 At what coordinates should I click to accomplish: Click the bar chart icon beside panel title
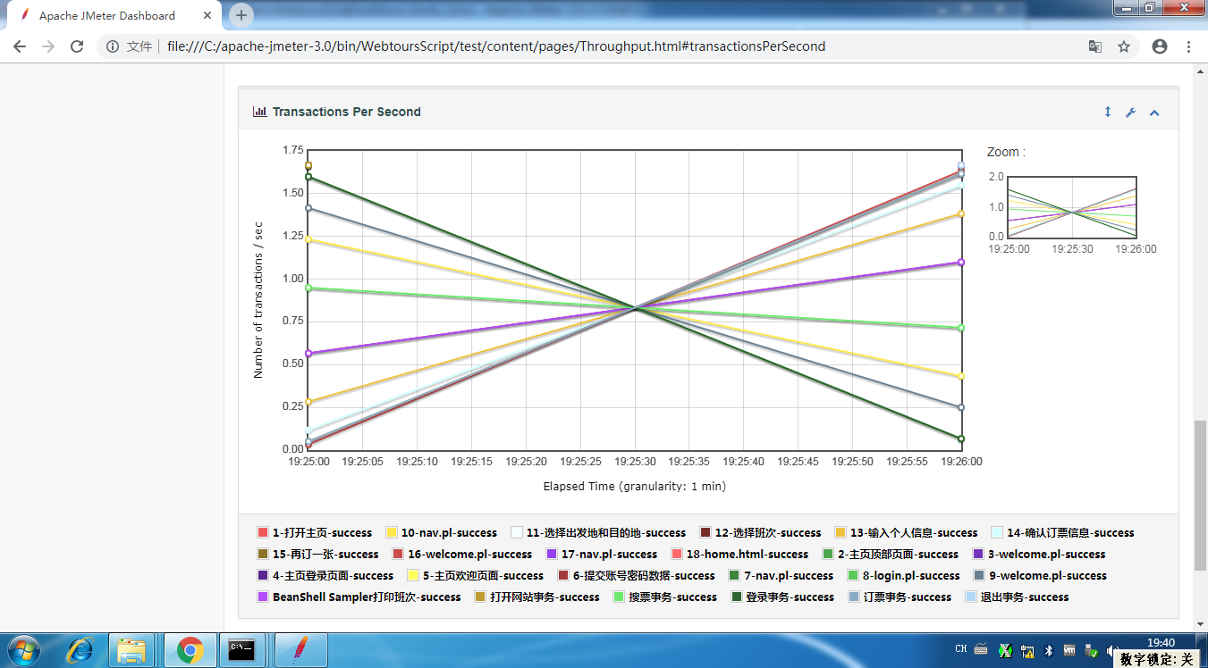click(260, 112)
